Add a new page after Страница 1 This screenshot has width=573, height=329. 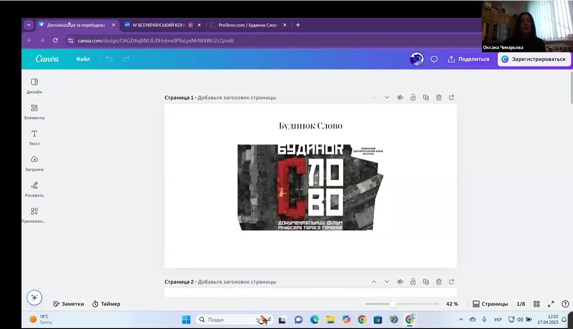click(452, 98)
